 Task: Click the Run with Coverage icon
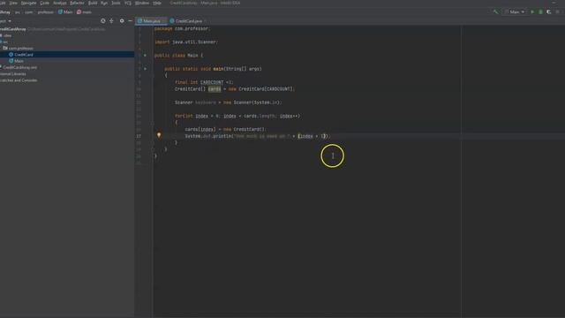549,11
